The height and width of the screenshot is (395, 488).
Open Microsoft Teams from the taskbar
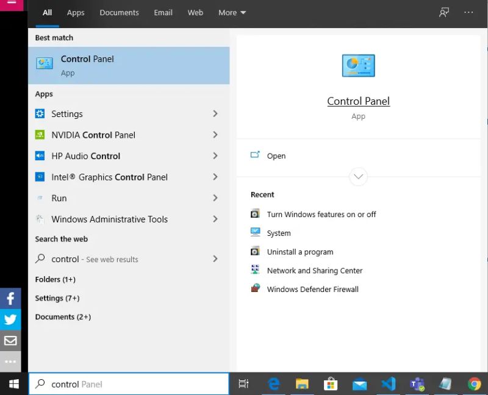tap(417, 383)
